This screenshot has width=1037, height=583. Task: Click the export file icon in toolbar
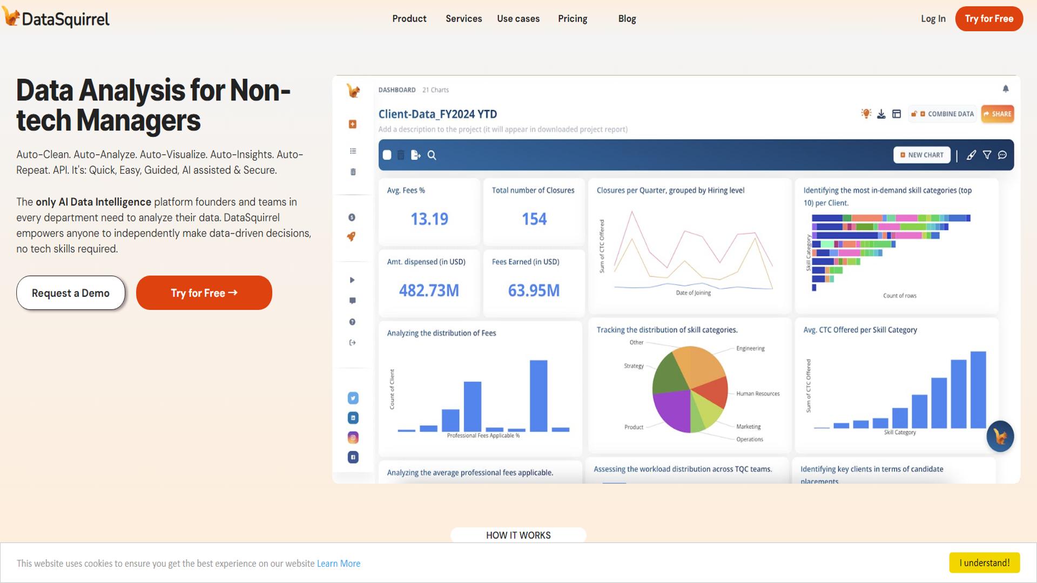point(415,155)
